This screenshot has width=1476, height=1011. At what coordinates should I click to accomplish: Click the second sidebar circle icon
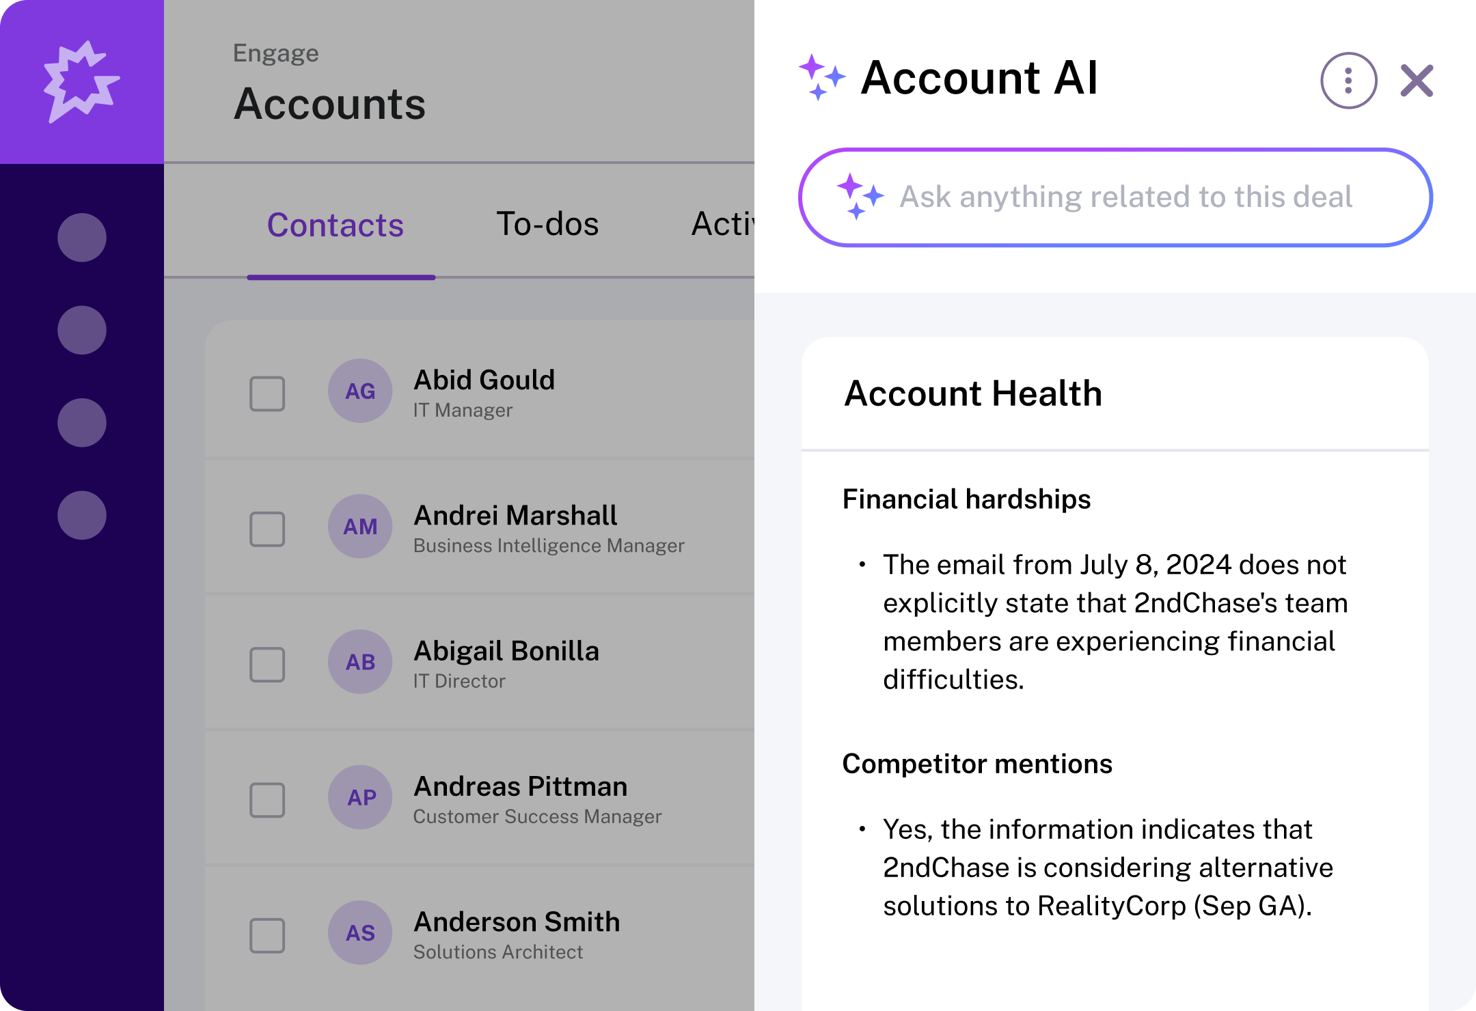82,330
